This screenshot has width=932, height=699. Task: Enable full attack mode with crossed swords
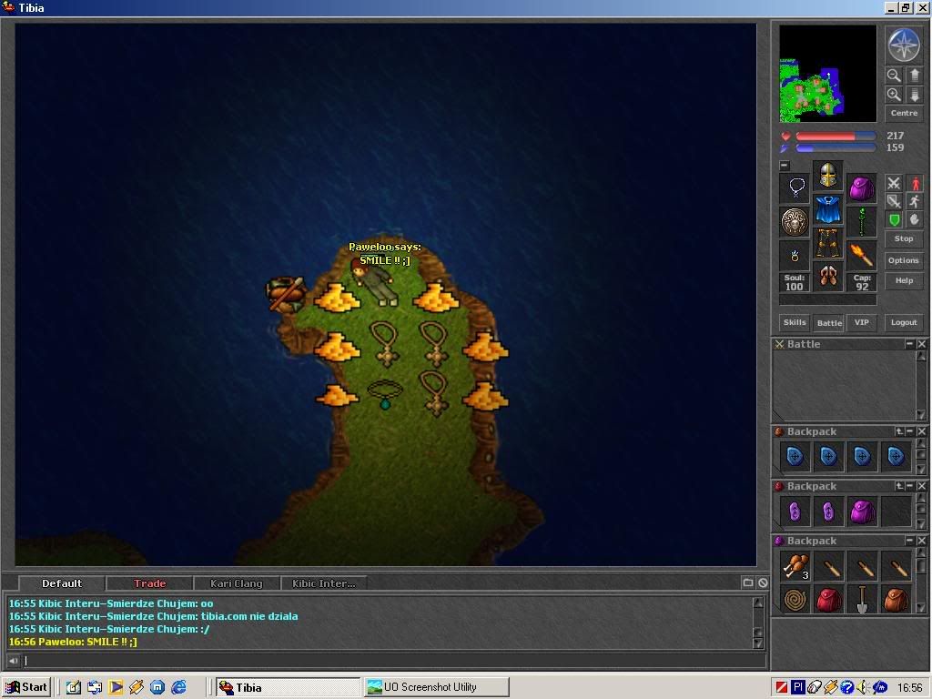894,183
